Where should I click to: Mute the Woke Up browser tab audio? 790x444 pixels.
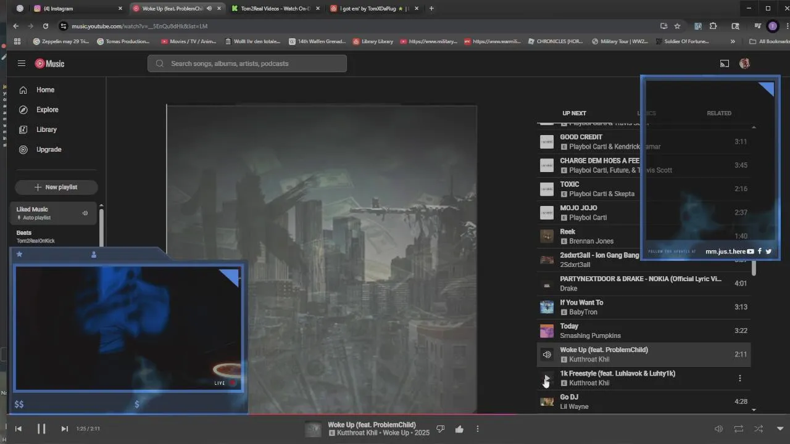(209, 9)
